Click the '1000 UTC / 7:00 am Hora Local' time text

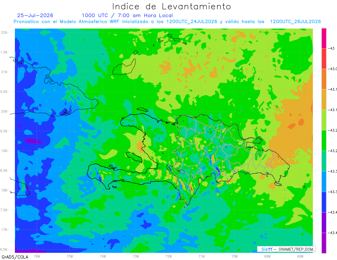[x=127, y=15]
